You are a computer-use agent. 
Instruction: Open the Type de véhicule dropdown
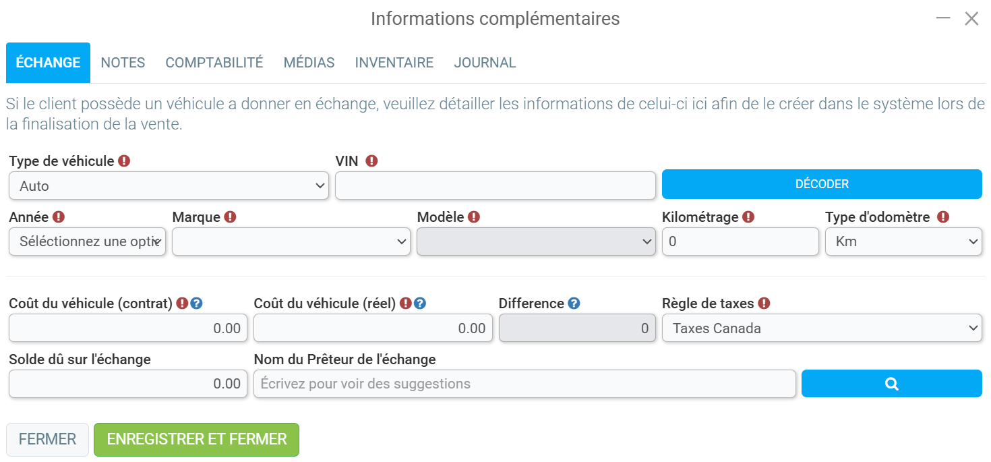(169, 185)
